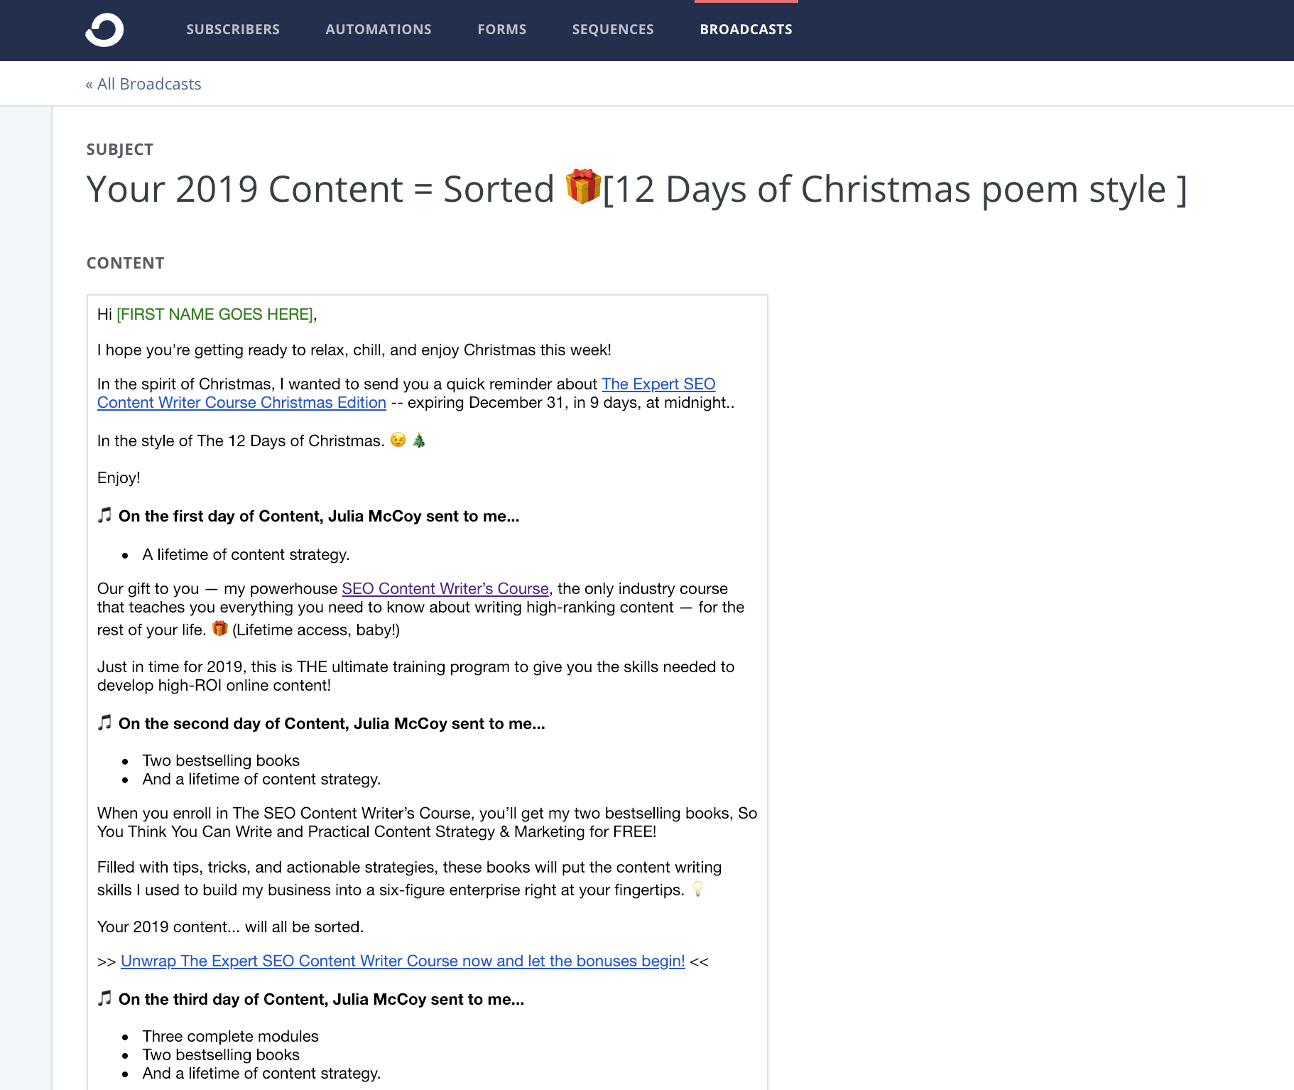Image resolution: width=1294 pixels, height=1090 pixels.
Task: Click 'On the second day of Content' heading
Action: click(x=332, y=723)
